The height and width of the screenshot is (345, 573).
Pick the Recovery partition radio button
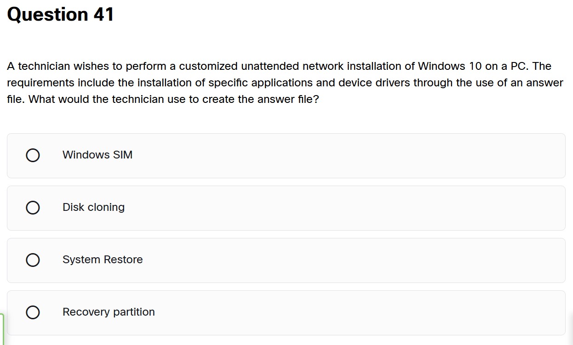[x=33, y=312]
